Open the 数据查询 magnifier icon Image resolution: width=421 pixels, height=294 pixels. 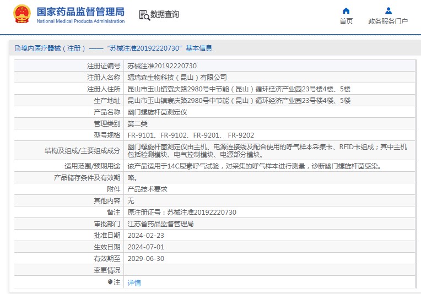[144, 15]
